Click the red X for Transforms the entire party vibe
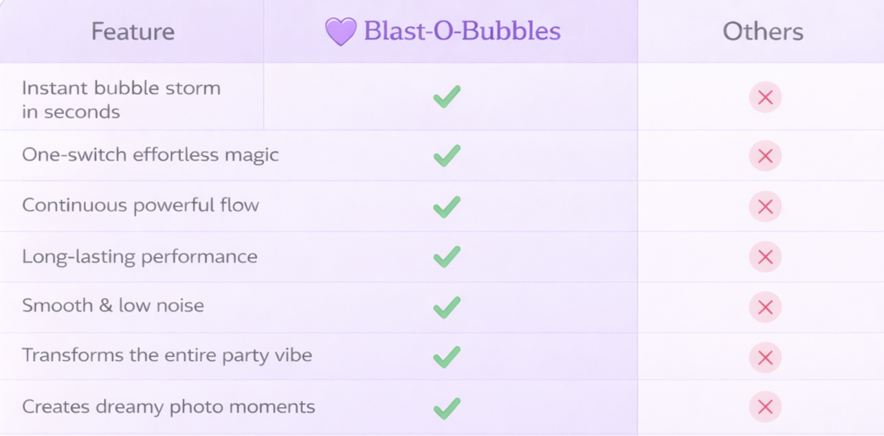The image size is (884, 436). click(x=765, y=358)
